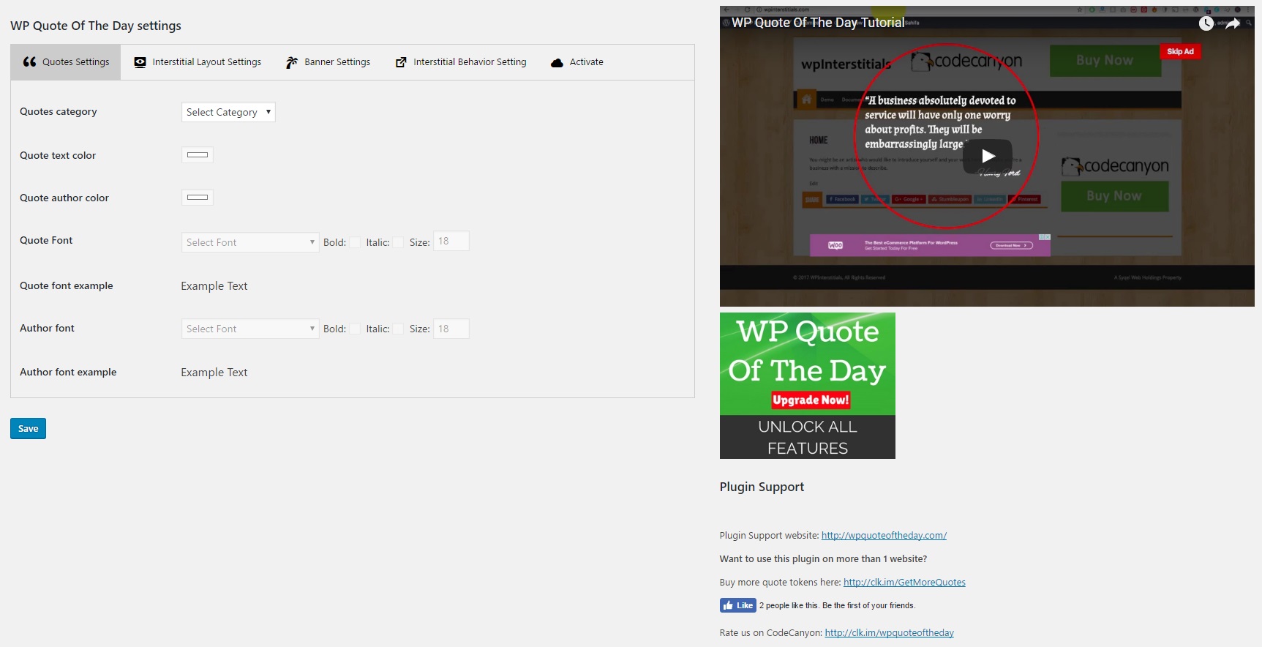
Task: Click the Upgrade Now banner image
Action: coord(807,386)
